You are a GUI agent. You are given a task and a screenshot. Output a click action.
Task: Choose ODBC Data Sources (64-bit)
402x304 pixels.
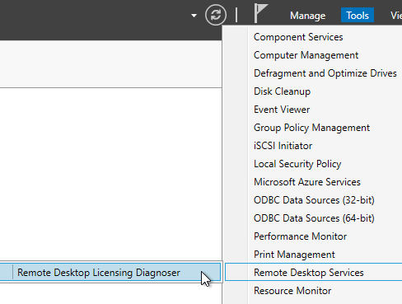tap(314, 218)
